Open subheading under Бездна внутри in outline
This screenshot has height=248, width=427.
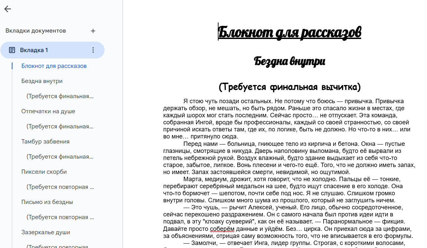coord(60,96)
